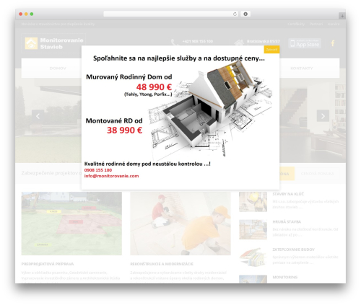Click the house cutaway image in popup
The height and width of the screenshot is (305, 361).
pyautogui.click(x=211, y=110)
